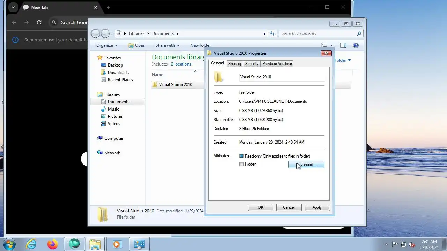Open Supermium browser taskbar icon

74,244
